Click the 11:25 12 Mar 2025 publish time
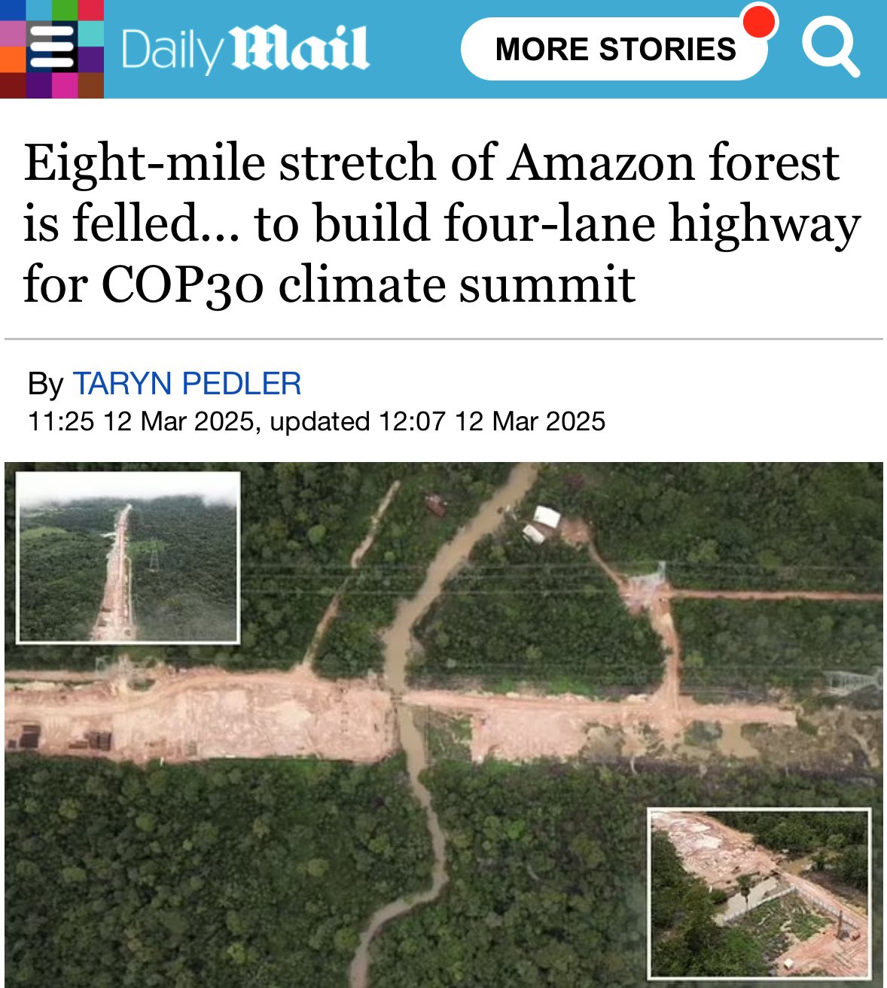The image size is (887, 988). (x=140, y=421)
